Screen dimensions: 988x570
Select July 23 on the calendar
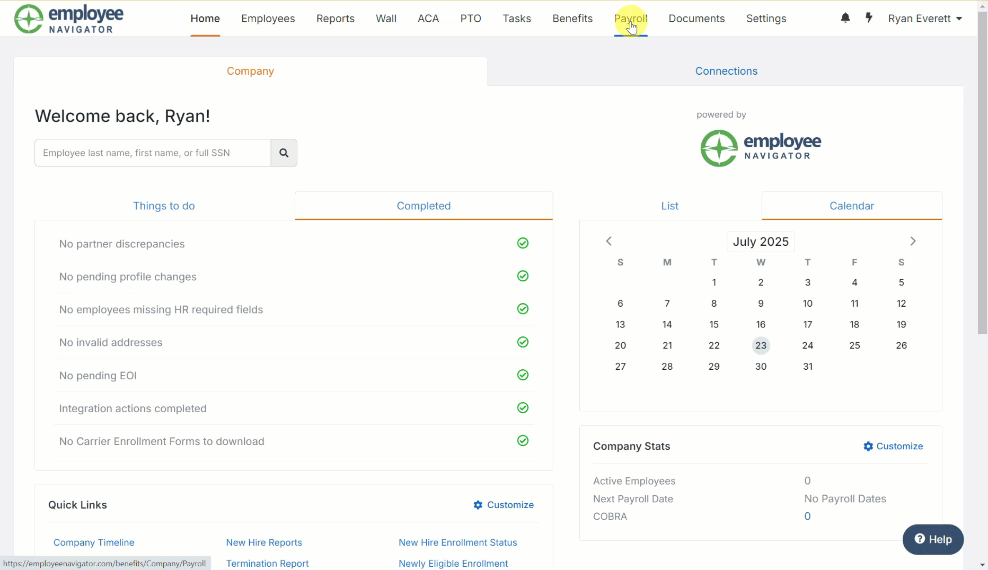pos(761,345)
